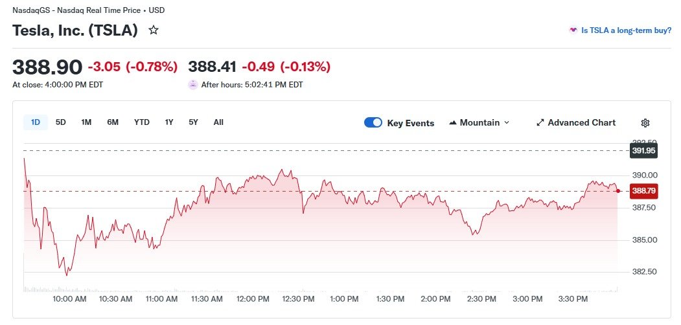Screen dimensions: 681x325
Task: Click the 391.95 previous close marker
Action: [643, 151]
